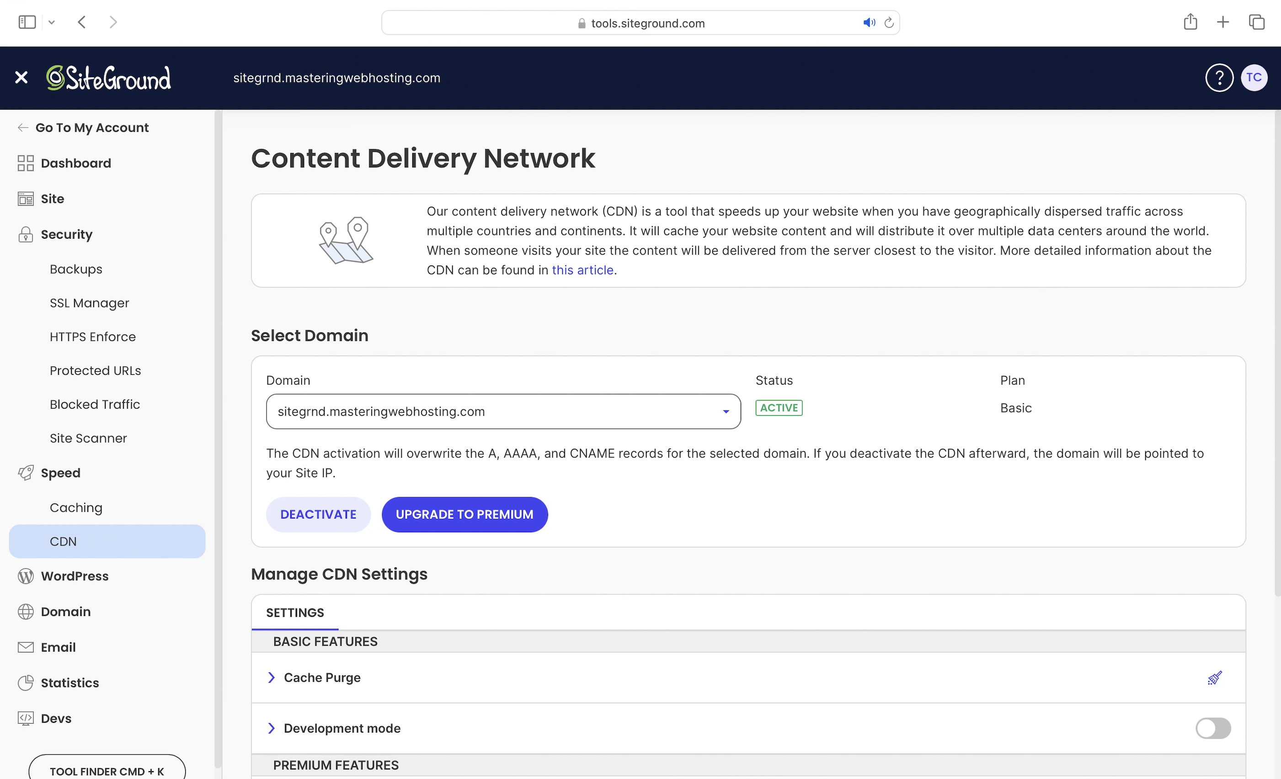The image size is (1281, 779).
Task: Open Caching in the Speed menu
Action: [76, 507]
